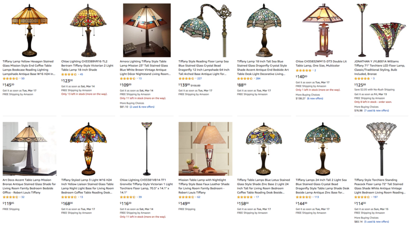Open the 227 reviews count for Reading Floor Lamp
412x227 pixels.
[x=199, y=79]
